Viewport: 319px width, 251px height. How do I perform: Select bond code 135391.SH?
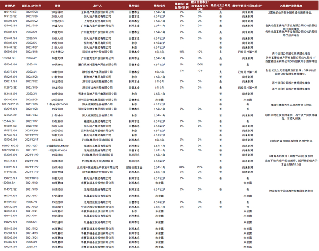pyautogui.click(x=10, y=233)
